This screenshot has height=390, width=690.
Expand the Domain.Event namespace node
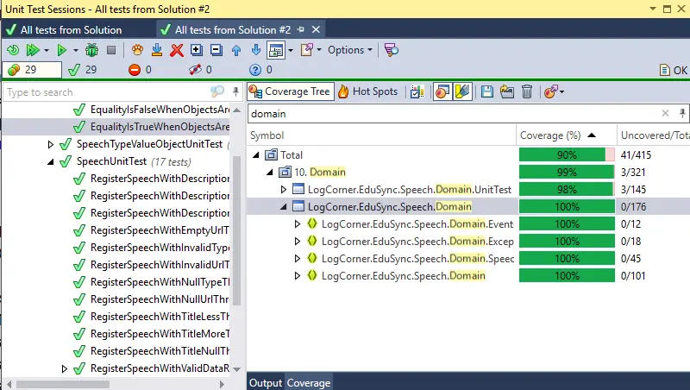click(x=298, y=223)
